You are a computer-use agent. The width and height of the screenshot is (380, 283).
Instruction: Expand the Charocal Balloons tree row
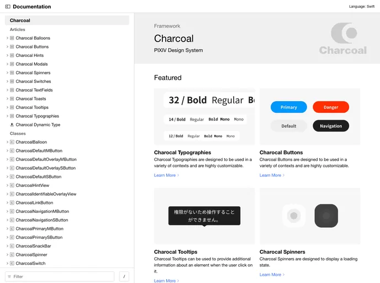coord(7,38)
